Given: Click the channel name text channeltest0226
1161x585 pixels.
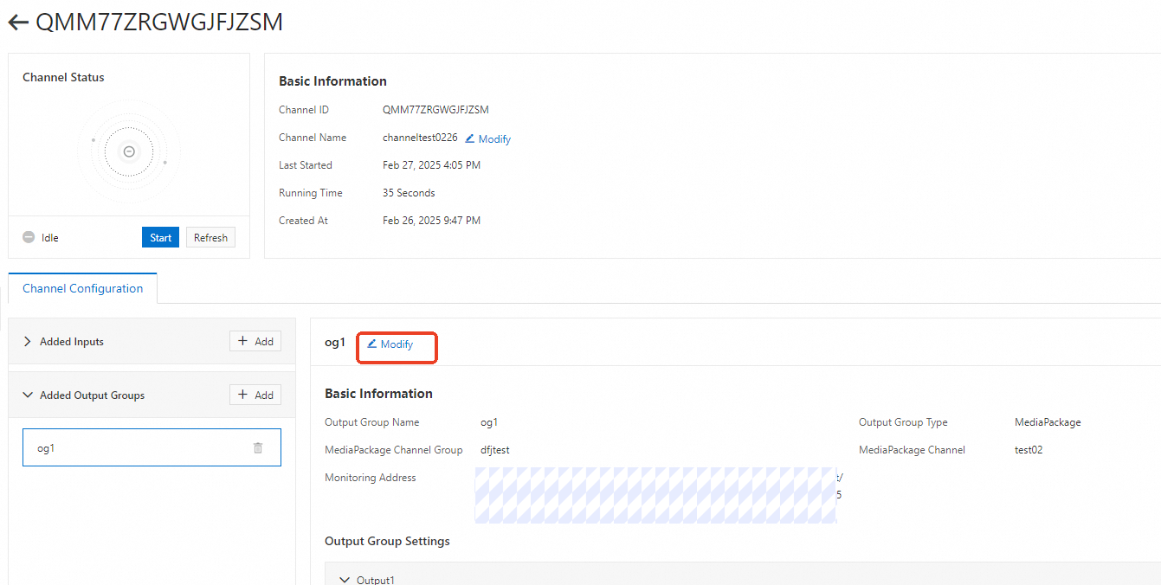Looking at the screenshot, I should [x=420, y=138].
